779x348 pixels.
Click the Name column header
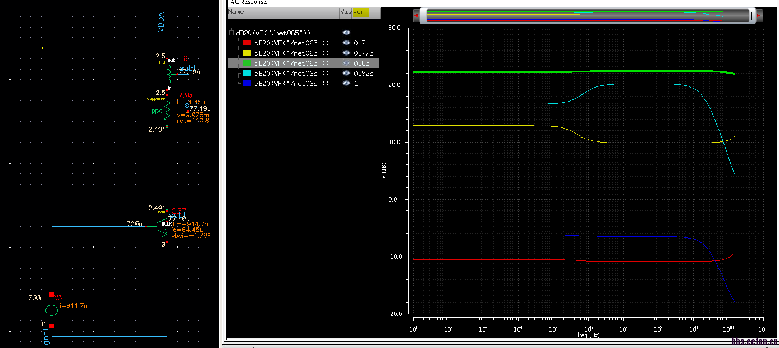point(236,12)
